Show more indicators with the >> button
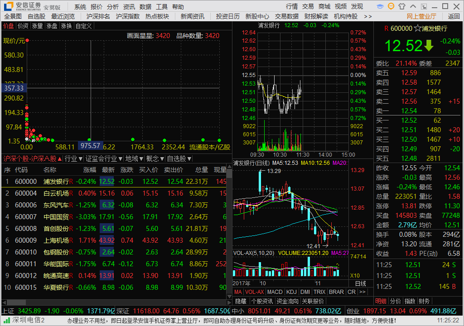Viewport: 464px width, 326px height. [x=362, y=292]
